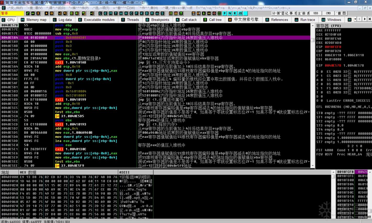This screenshot has width=372, height=223.
Task: Switch to the Log data tab
Action: click(x=62, y=20)
